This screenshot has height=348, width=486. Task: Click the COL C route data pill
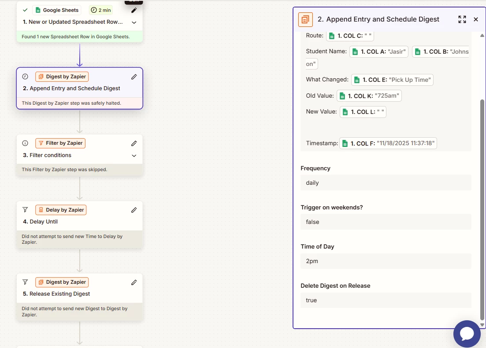point(350,36)
